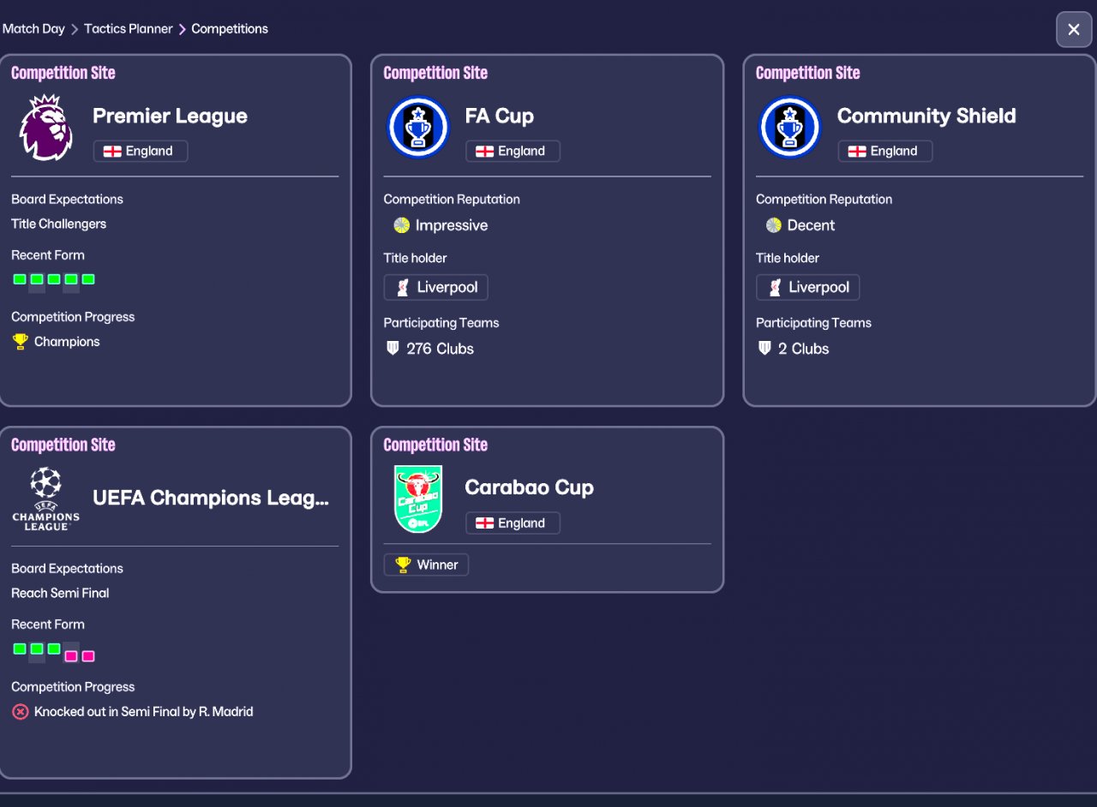Click the FA Cup trophy badge
Screen dimensions: 1097x807
click(418, 128)
